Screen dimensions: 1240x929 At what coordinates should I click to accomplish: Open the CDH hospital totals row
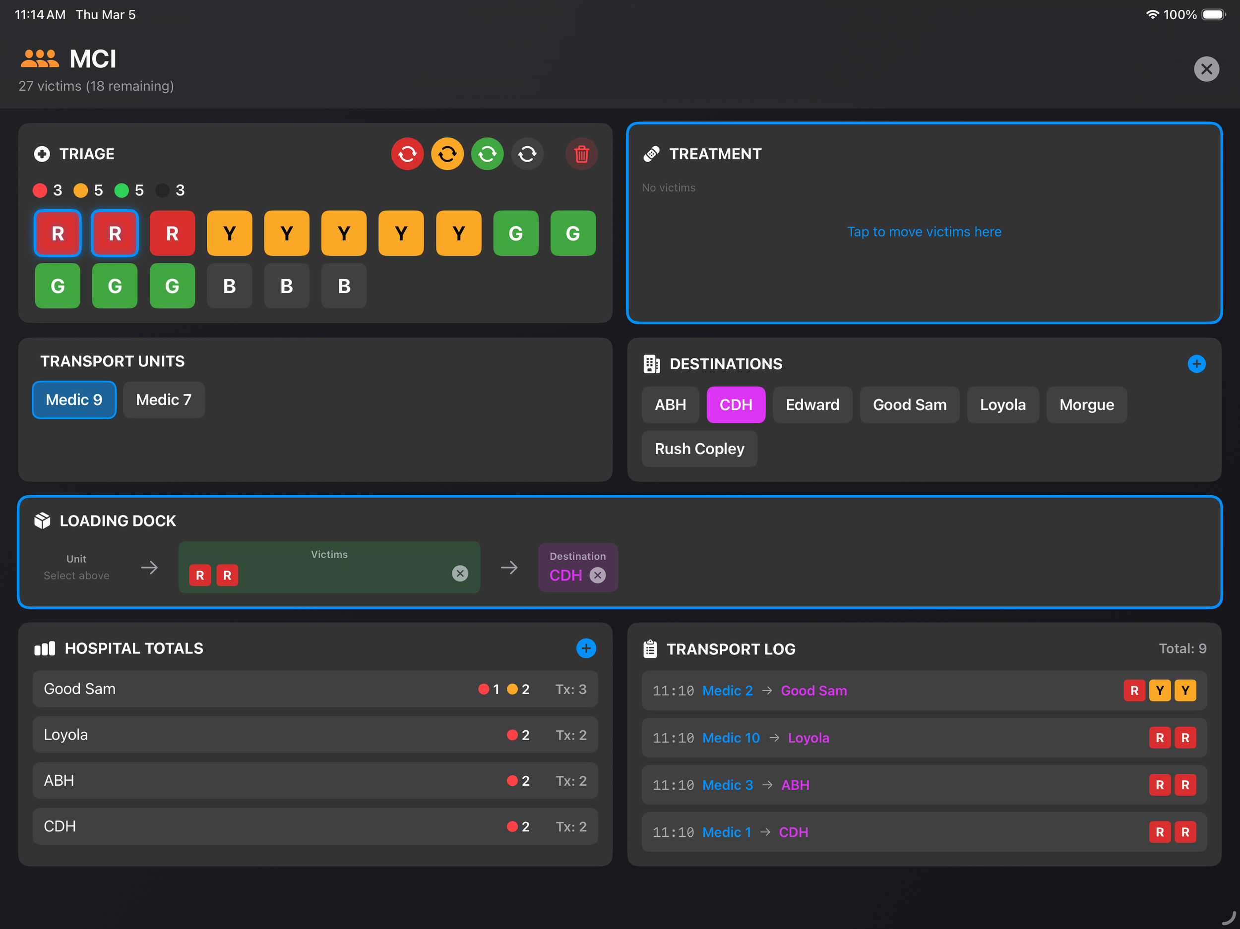point(315,826)
